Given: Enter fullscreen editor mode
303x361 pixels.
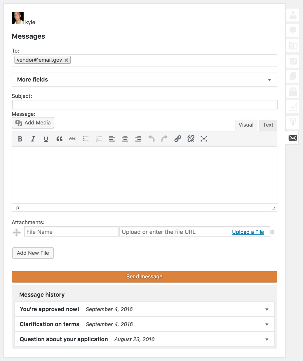Looking at the screenshot, I should 204,139.
